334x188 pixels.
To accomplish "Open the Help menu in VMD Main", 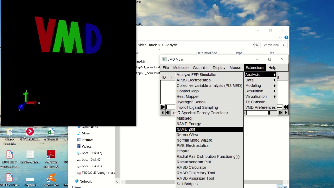I will pyautogui.click(x=272, y=68).
